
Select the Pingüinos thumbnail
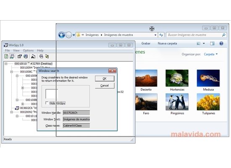[177, 102]
